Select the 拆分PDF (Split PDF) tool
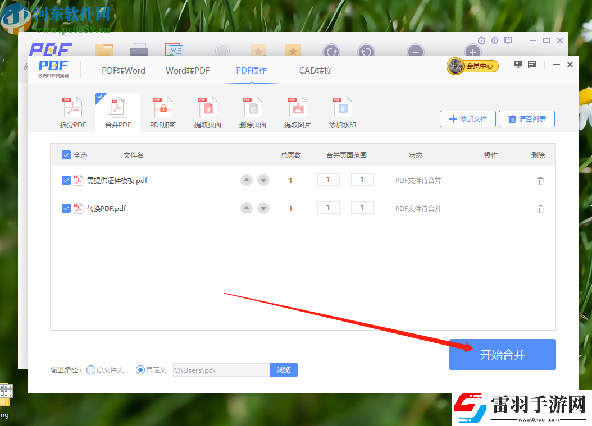Image resolution: width=592 pixels, height=426 pixels. point(72,111)
